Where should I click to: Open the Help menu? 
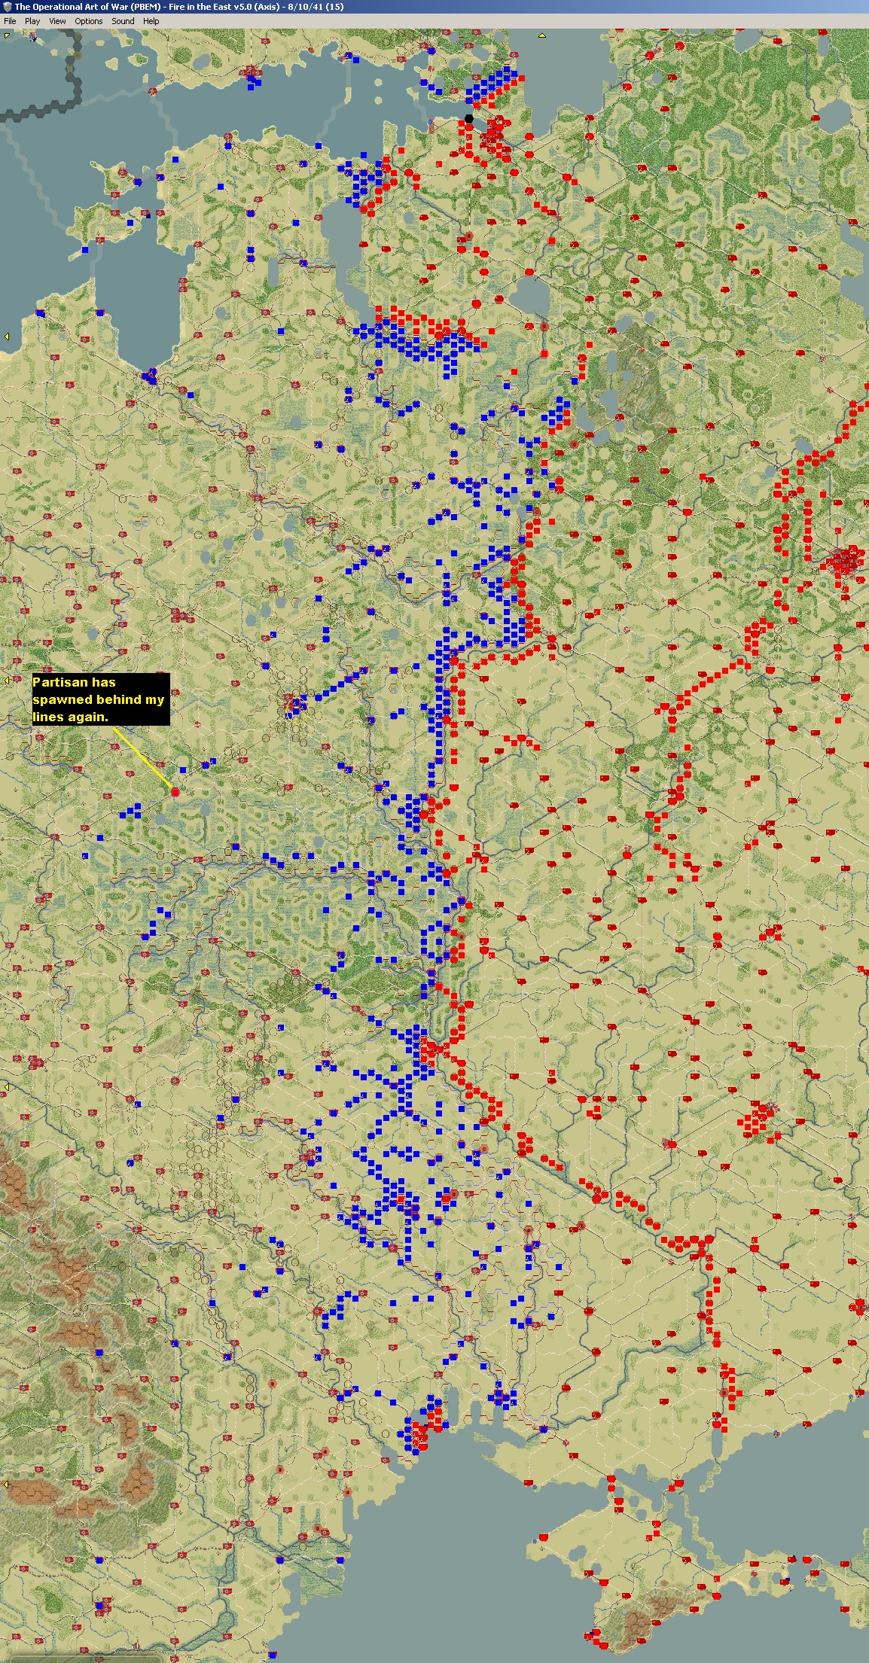[151, 21]
